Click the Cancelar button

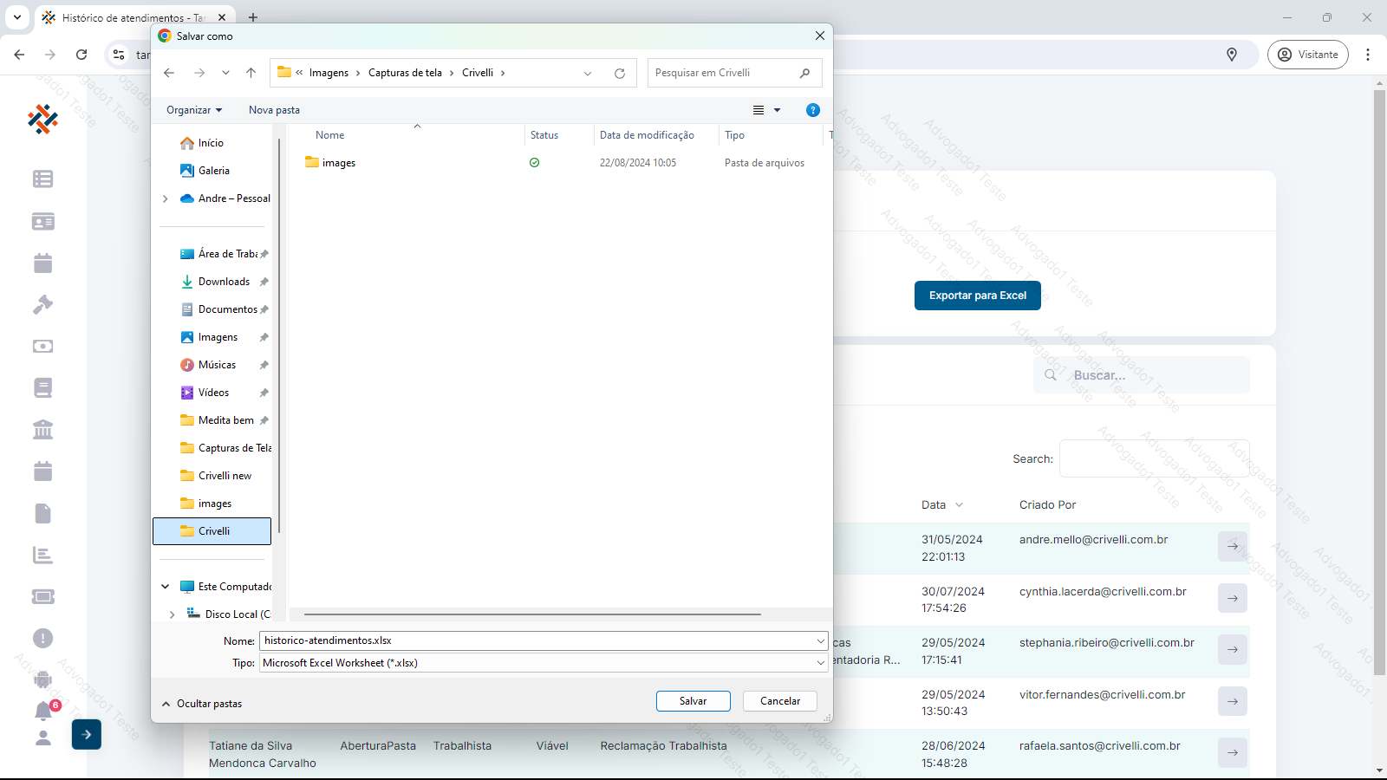779,701
